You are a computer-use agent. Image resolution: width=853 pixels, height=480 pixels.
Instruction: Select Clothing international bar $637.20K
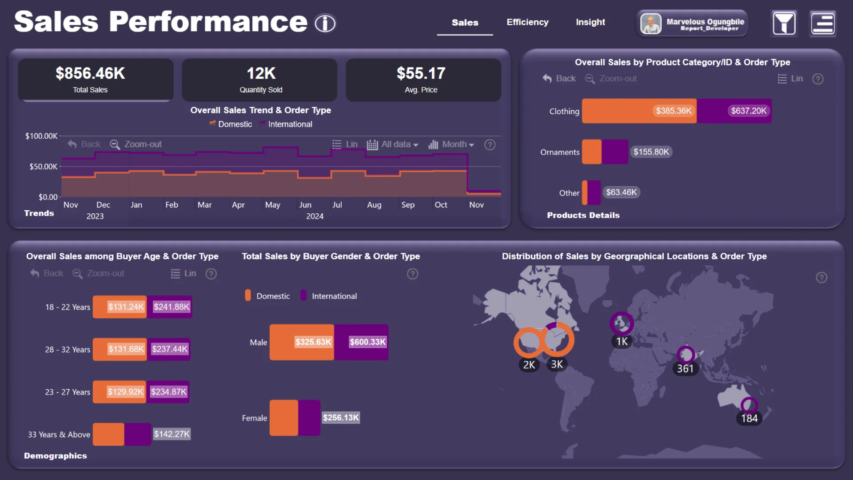734,111
